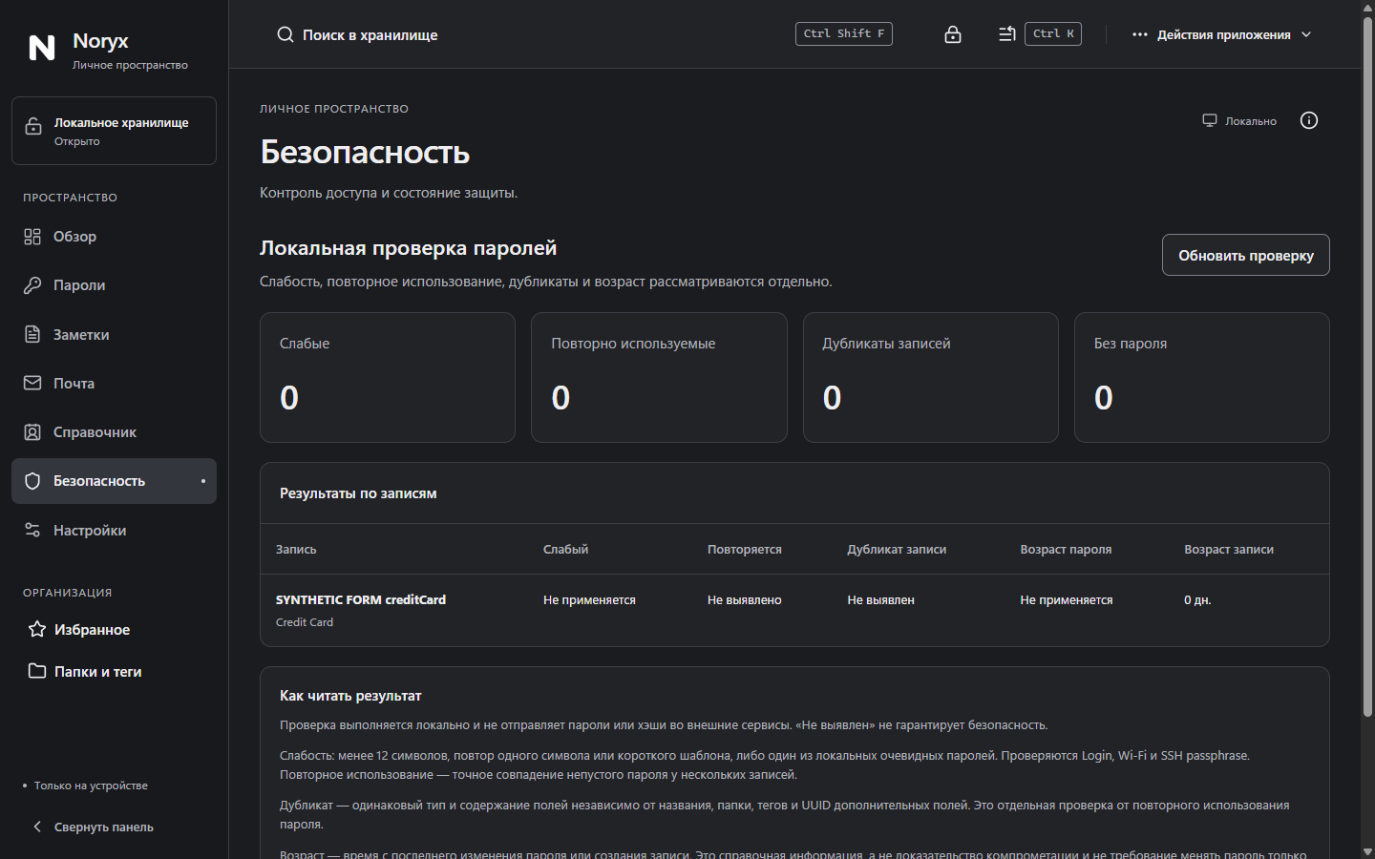Open Папки и теги
Image resolution: width=1375 pixels, height=859 pixels.
[x=114, y=671]
